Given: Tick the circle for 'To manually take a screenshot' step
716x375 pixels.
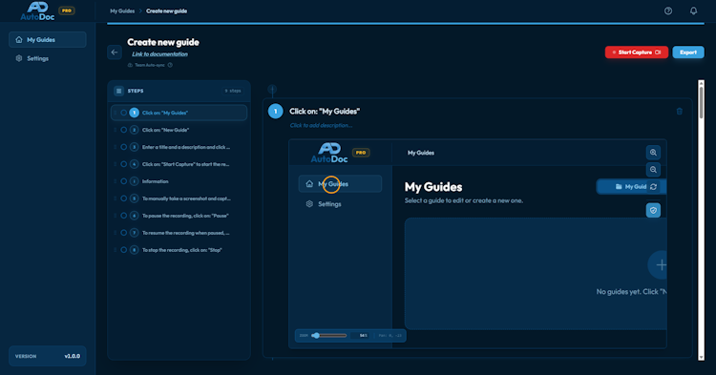Looking at the screenshot, I should pos(124,198).
